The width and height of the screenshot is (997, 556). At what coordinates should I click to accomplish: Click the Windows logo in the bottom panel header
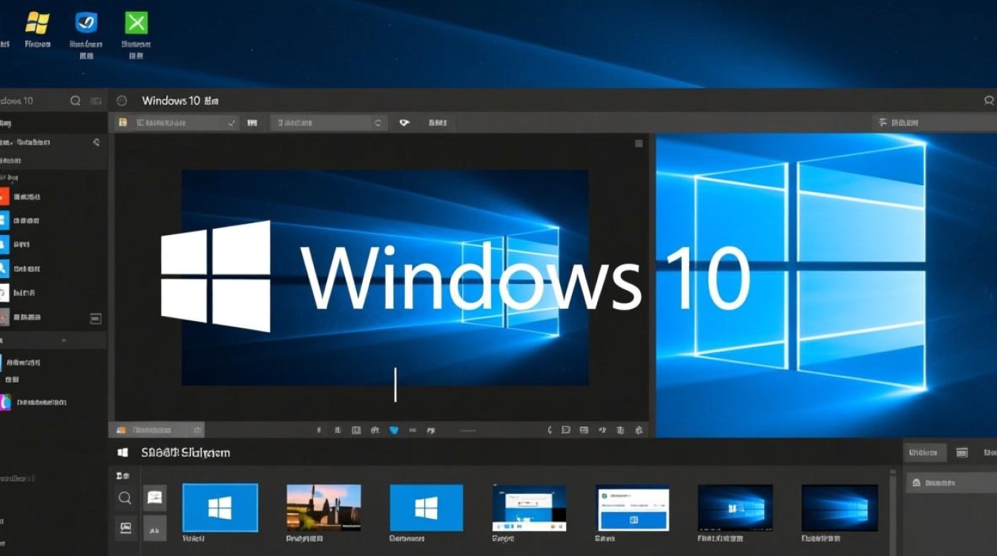pos(122,451)
